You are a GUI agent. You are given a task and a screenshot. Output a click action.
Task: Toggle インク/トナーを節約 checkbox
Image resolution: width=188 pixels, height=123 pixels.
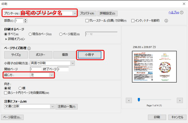[133, 21]
